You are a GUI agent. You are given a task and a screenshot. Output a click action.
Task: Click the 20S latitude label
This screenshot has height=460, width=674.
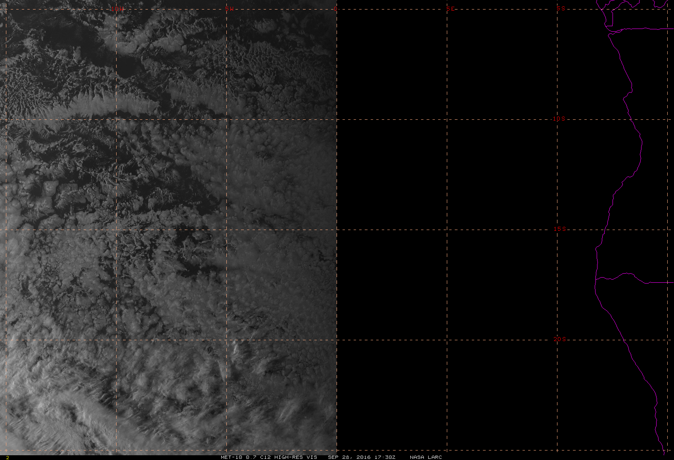[x=559, y=339]
